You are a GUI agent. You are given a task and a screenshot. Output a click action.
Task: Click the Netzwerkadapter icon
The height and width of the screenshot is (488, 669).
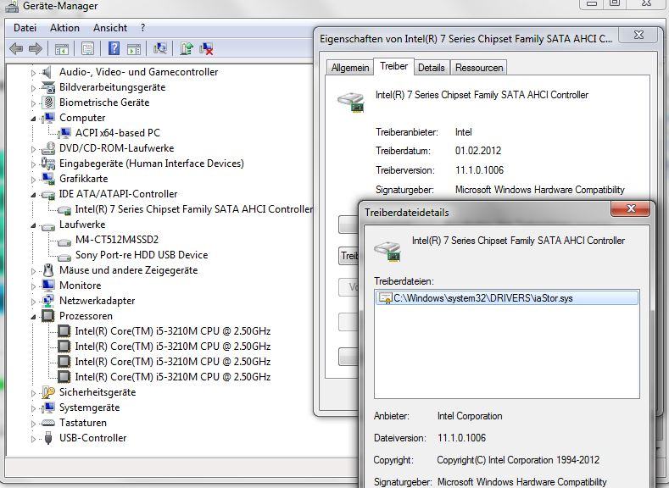tap(48, 301)
